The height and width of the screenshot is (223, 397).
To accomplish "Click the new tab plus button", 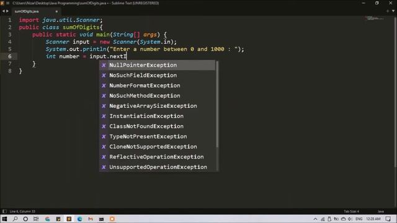I will [x=387, y=11].
